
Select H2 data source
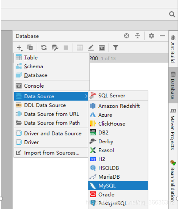[x=118, y=159]
